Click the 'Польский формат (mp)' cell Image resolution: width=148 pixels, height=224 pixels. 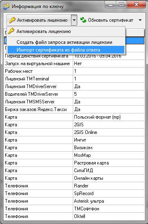point(109,117)
